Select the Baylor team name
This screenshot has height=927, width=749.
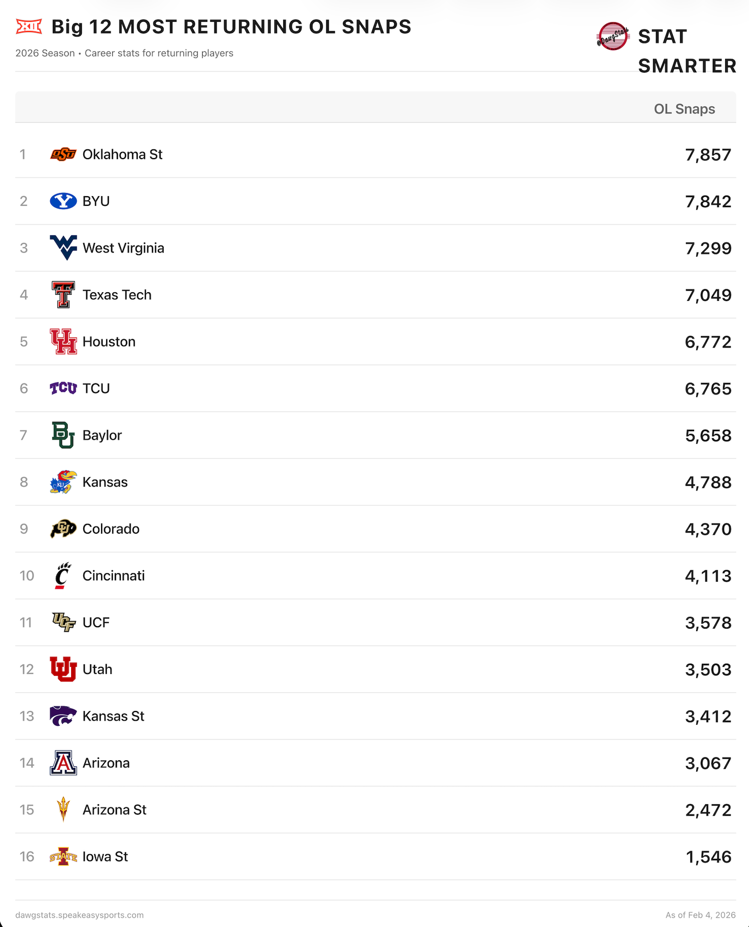click(102, 435)
